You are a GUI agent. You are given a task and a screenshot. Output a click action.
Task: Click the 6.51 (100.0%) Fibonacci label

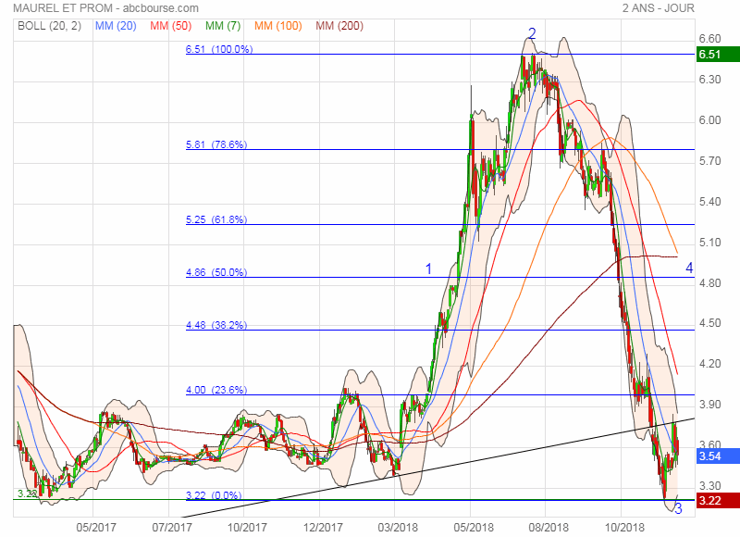219,49
